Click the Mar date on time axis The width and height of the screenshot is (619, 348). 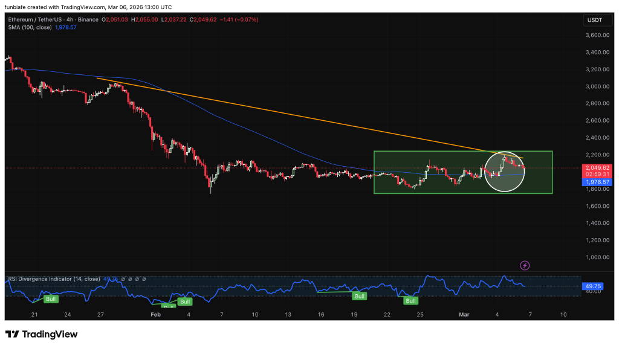(x=464, y=314)
